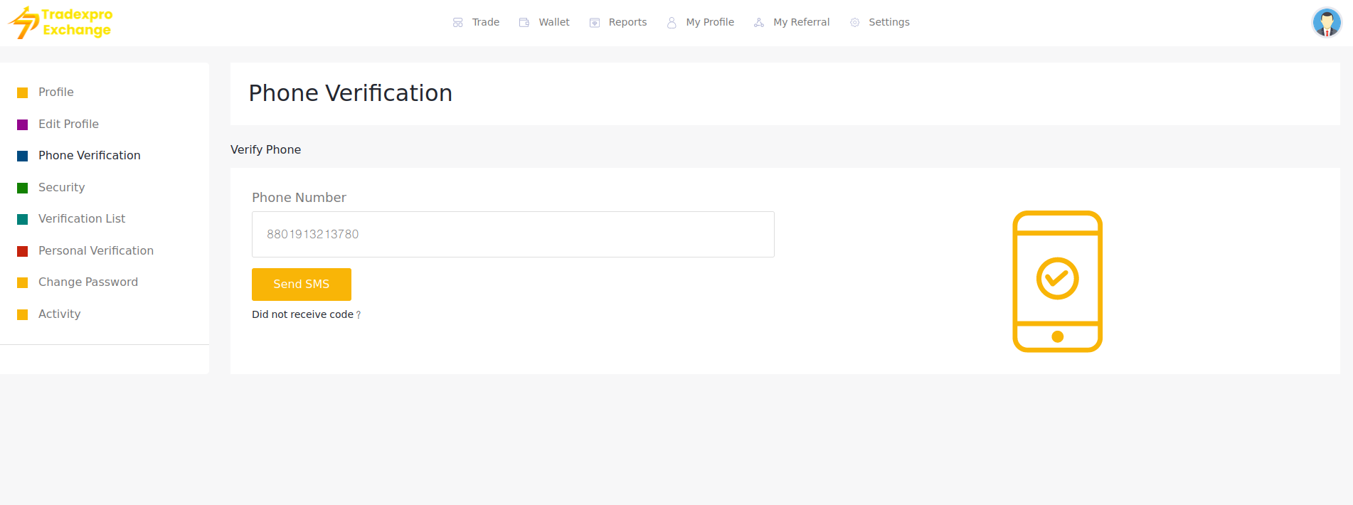Image resolution: width=1353 pixels, height=505 pixels.
Task: Click the phone checkmark illustration
Action: 1057,281
